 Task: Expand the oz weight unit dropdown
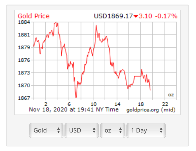click(x=113, y=130)
